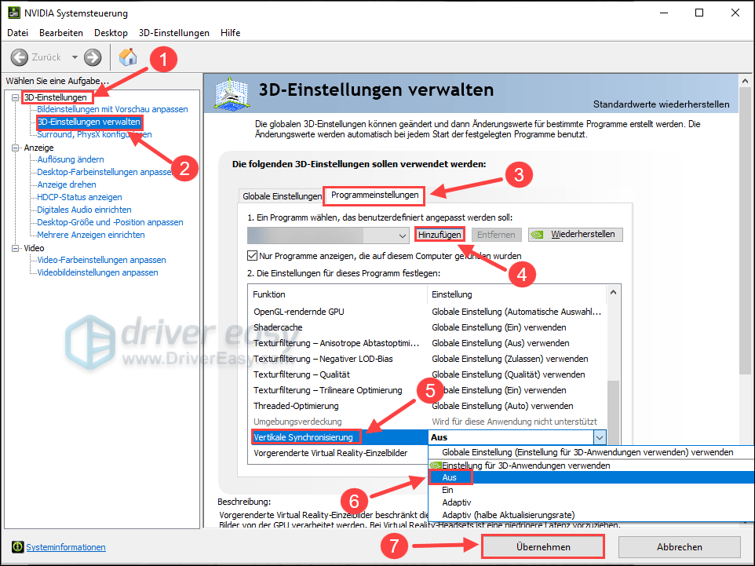
Task: Select the 'OpenGL-rendernde GPU' row
Action: (x=428, y=312)
